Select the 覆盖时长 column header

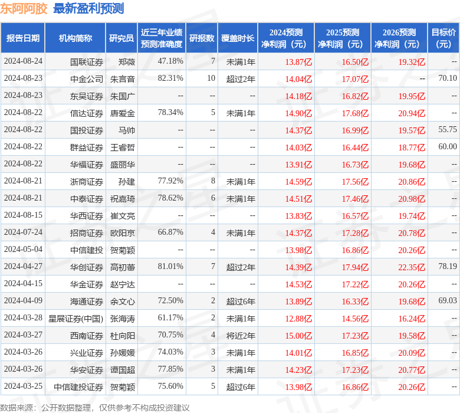pos(238,38)
